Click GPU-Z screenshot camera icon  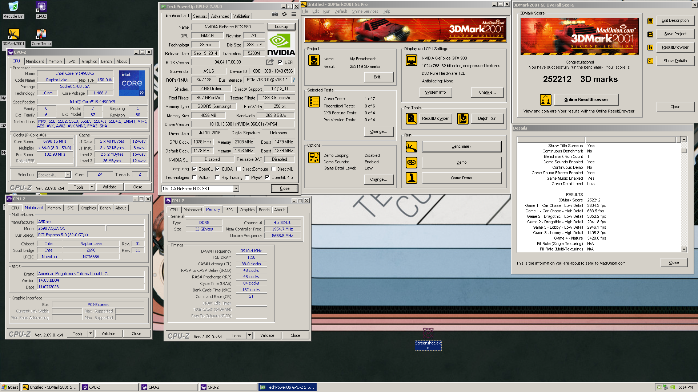pos(275,14)
